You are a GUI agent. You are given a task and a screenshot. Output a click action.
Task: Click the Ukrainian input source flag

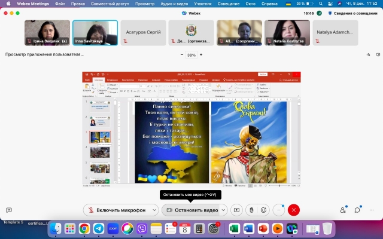point(288,4)
